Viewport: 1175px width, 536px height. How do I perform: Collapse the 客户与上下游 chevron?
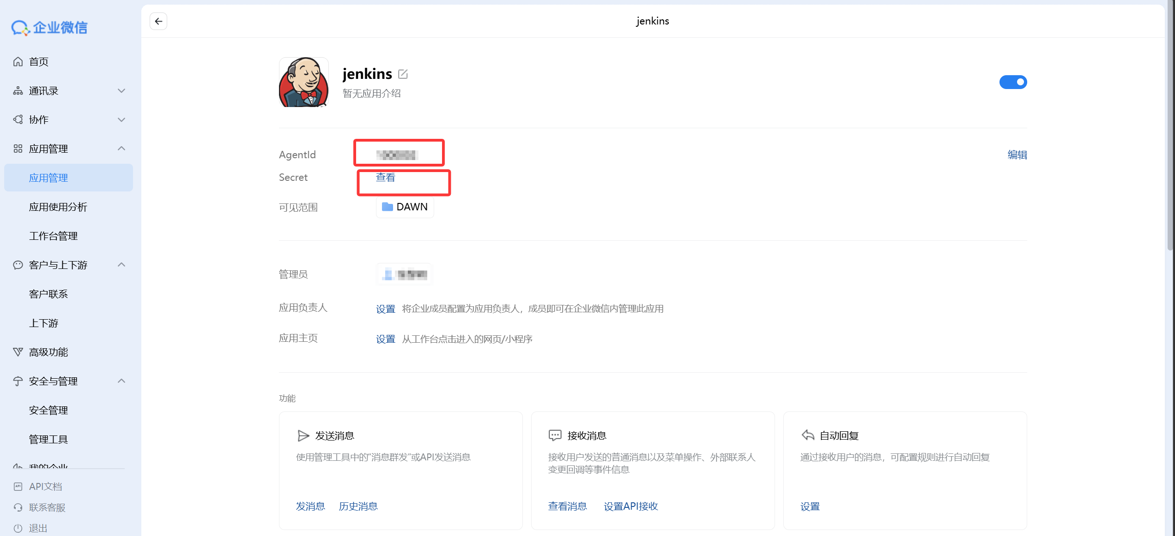[x=121, y=265]
